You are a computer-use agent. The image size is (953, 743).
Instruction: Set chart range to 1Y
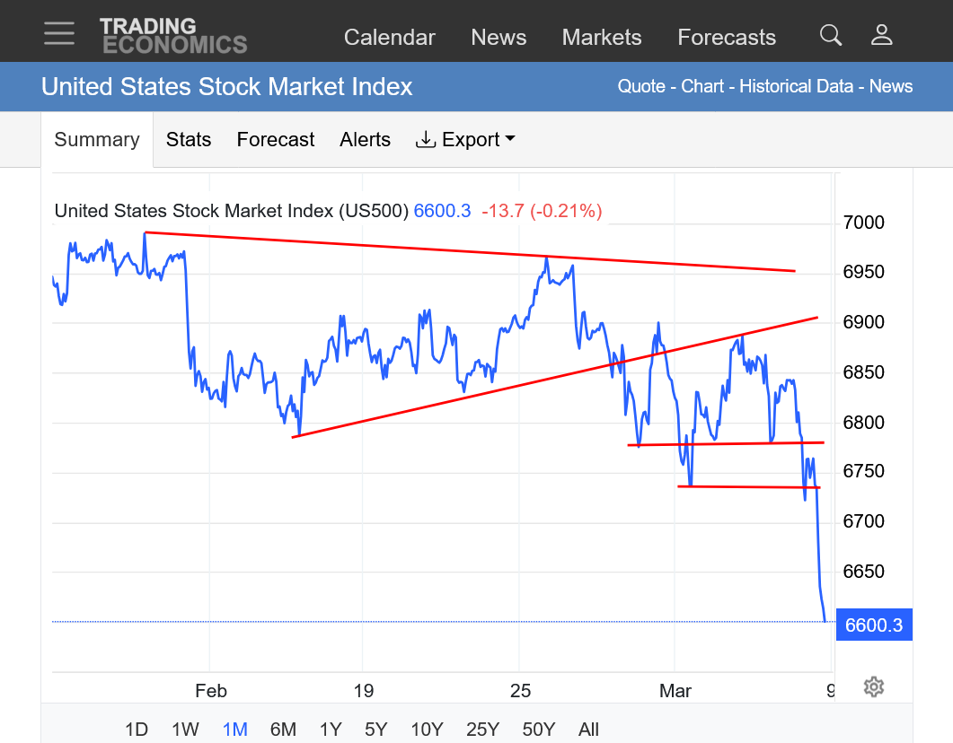pos(331,730)
